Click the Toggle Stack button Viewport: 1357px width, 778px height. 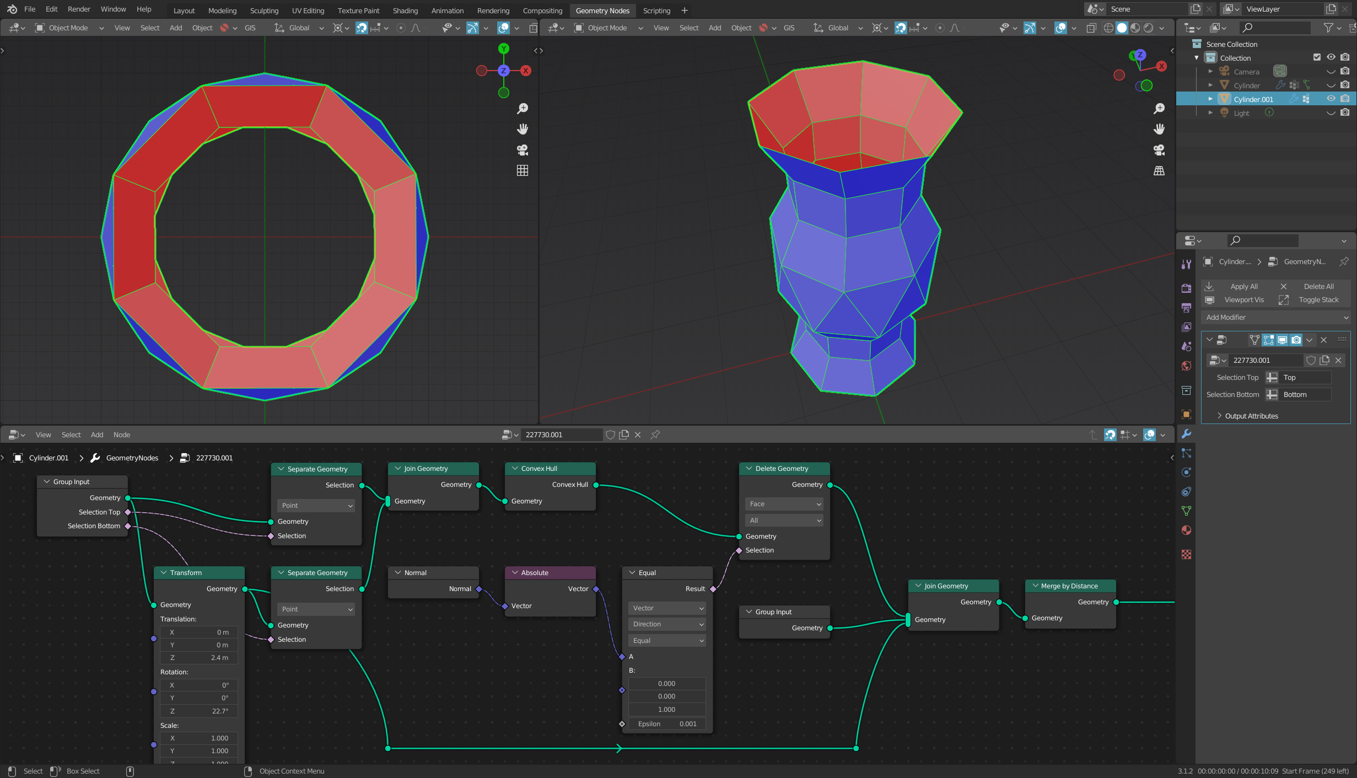pos(1313,299)
